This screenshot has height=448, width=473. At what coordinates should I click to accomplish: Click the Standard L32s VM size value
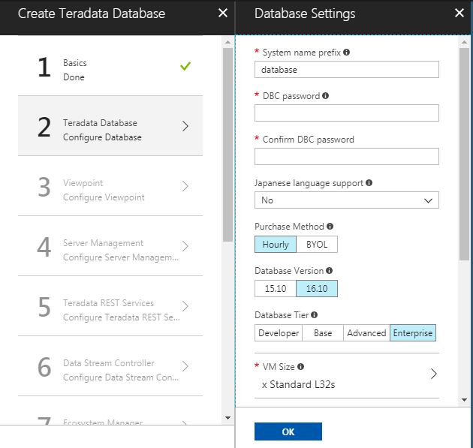[x=299, y=384]
